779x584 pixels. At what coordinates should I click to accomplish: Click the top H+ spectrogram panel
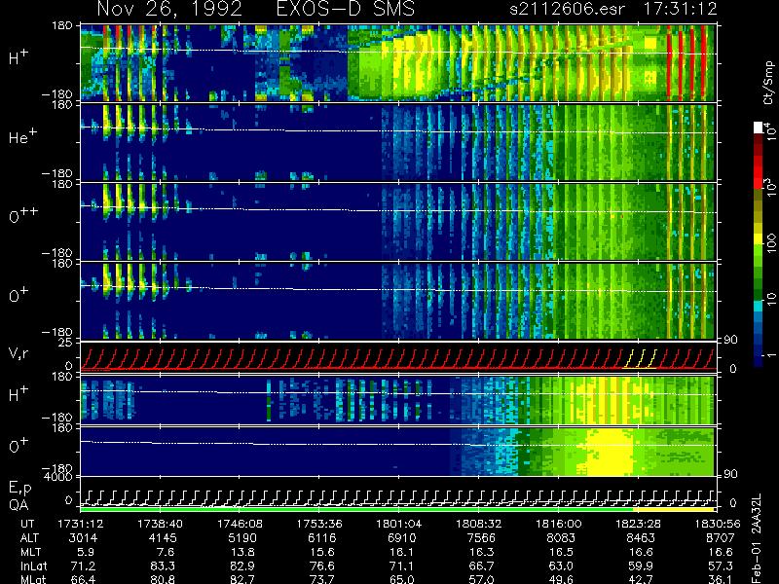[397, 62]
